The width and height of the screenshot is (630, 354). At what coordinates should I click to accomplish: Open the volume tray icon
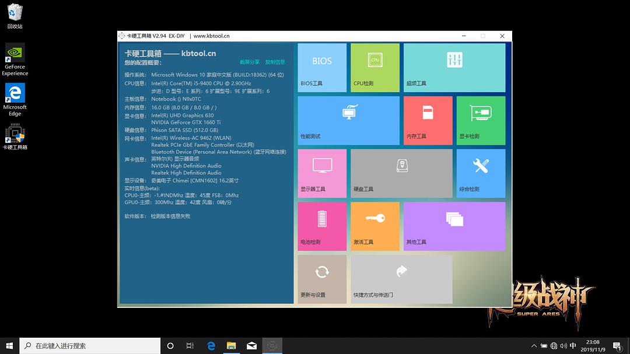563,346
